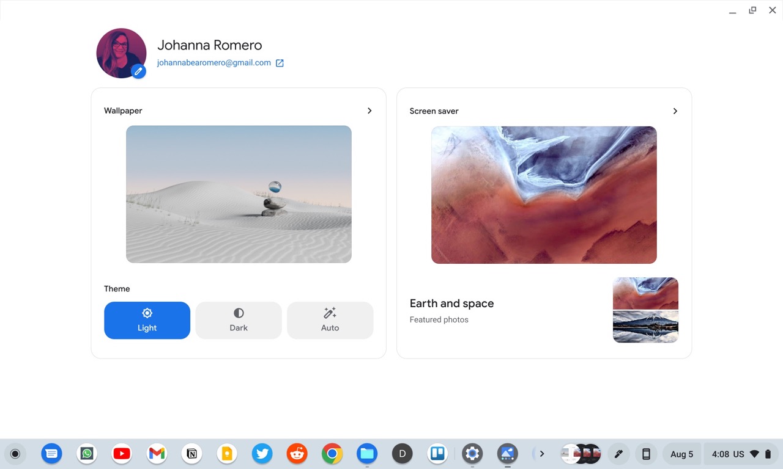Enable the Auto theme option

click(x=330, y=320)
